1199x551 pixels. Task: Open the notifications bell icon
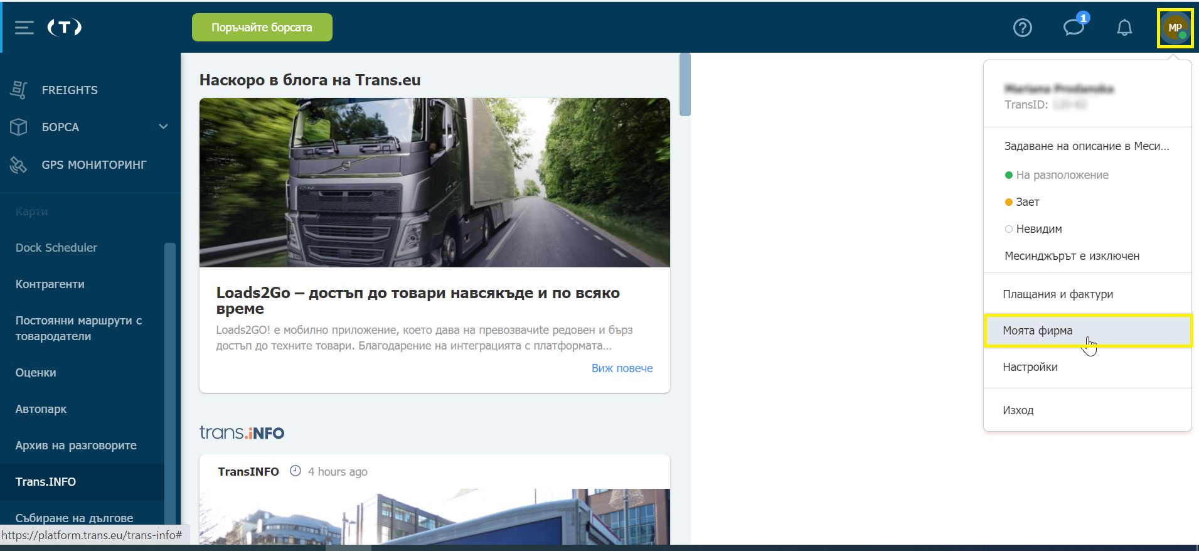click(x=1124, y=28)
